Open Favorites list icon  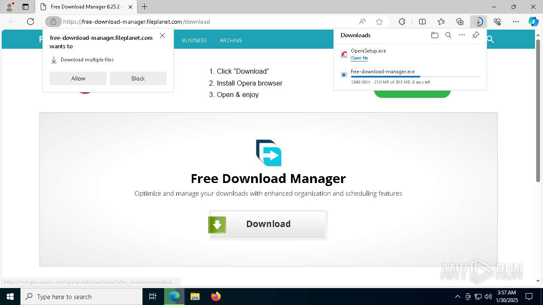pos(441,22)
